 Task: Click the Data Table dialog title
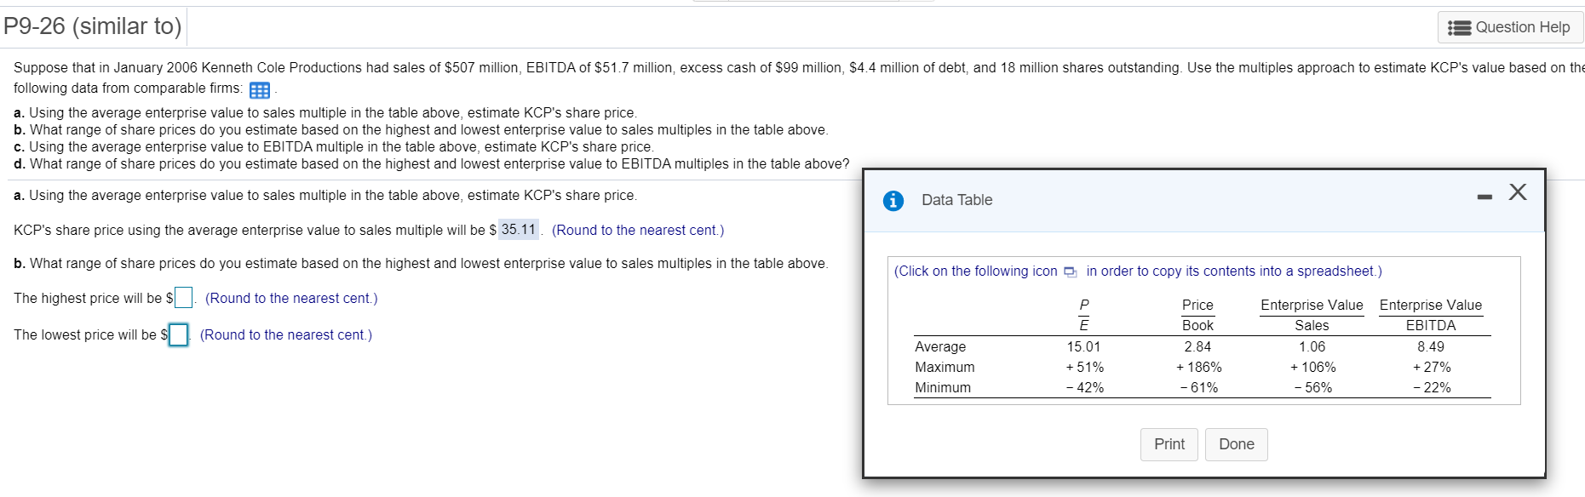point(956,200)
